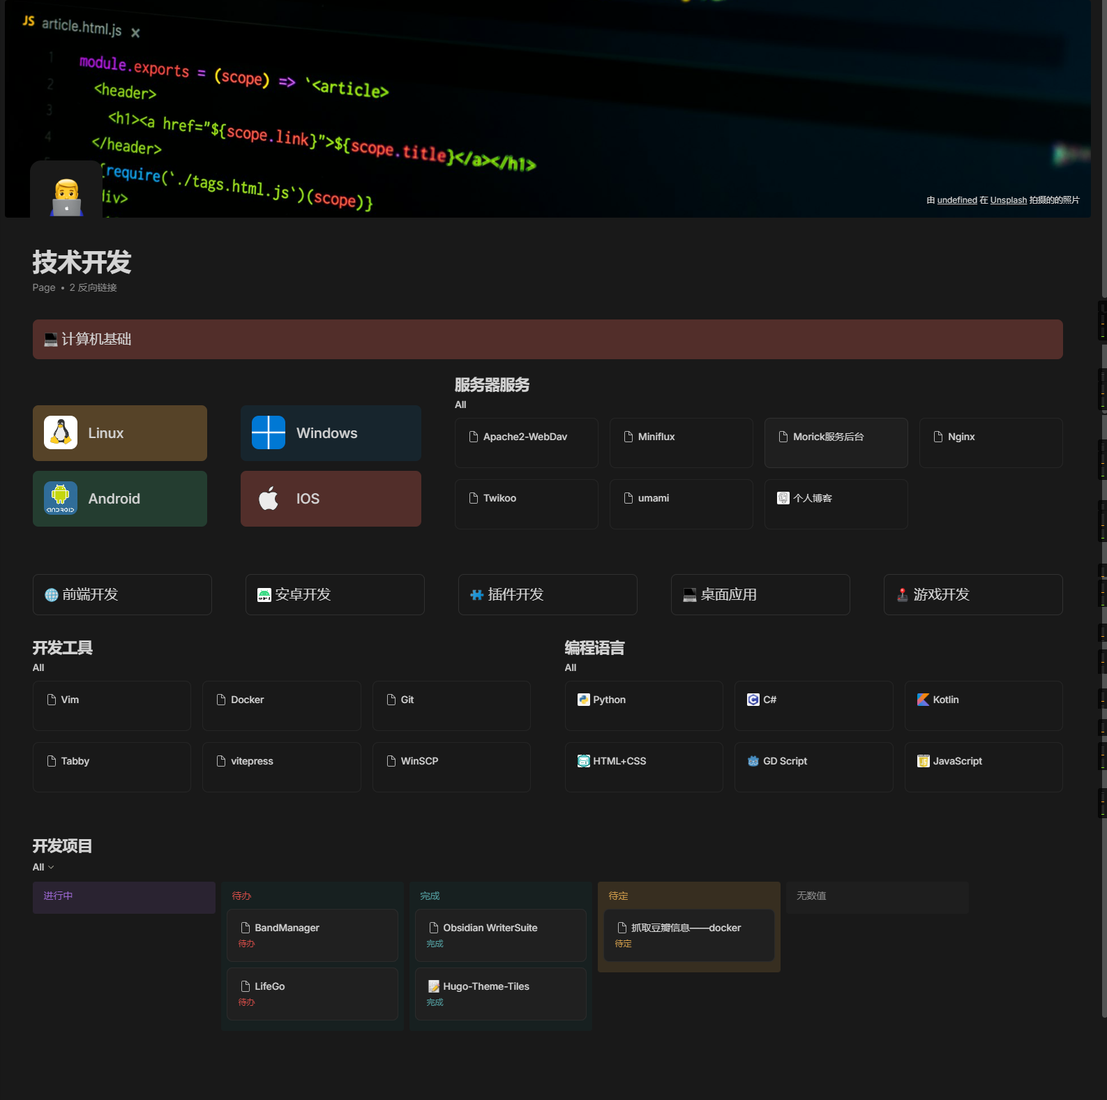Click the GD Script Godot icon

pos(753,761)
